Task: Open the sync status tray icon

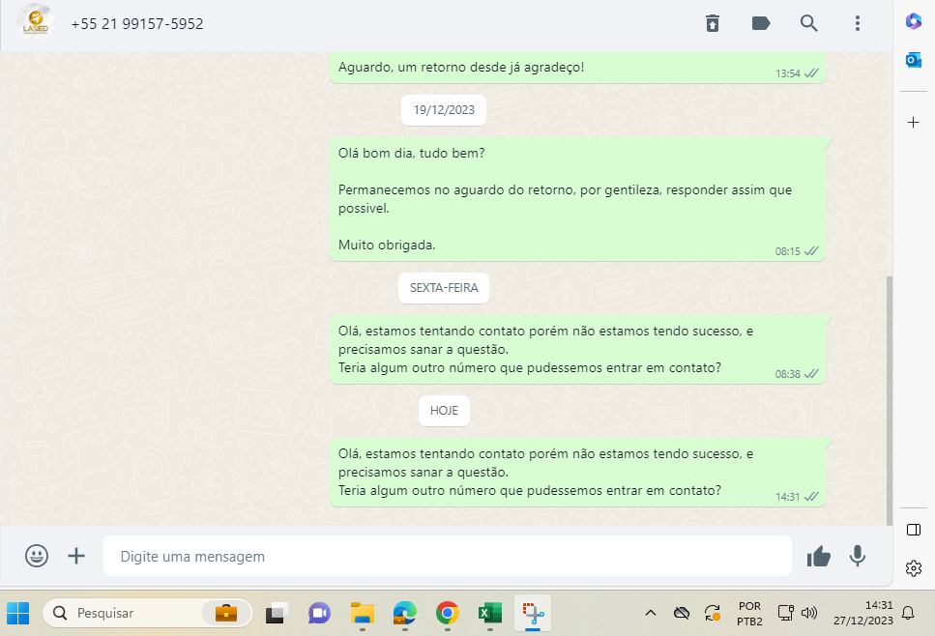Action: pos(712,613)
